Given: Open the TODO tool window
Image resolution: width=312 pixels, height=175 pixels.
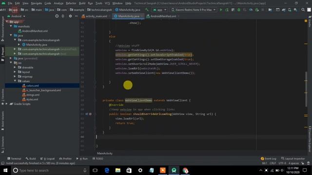Looking at the screenshot, I should tap(97, 158).
